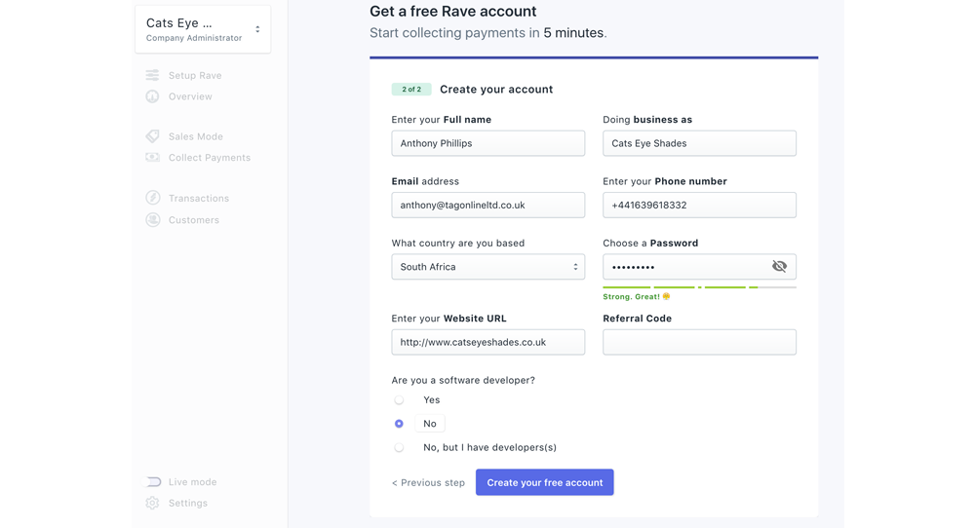Open Transactions in the sidebar menu
The height and width of the screenshot is (528, 975).
[198, 199]
